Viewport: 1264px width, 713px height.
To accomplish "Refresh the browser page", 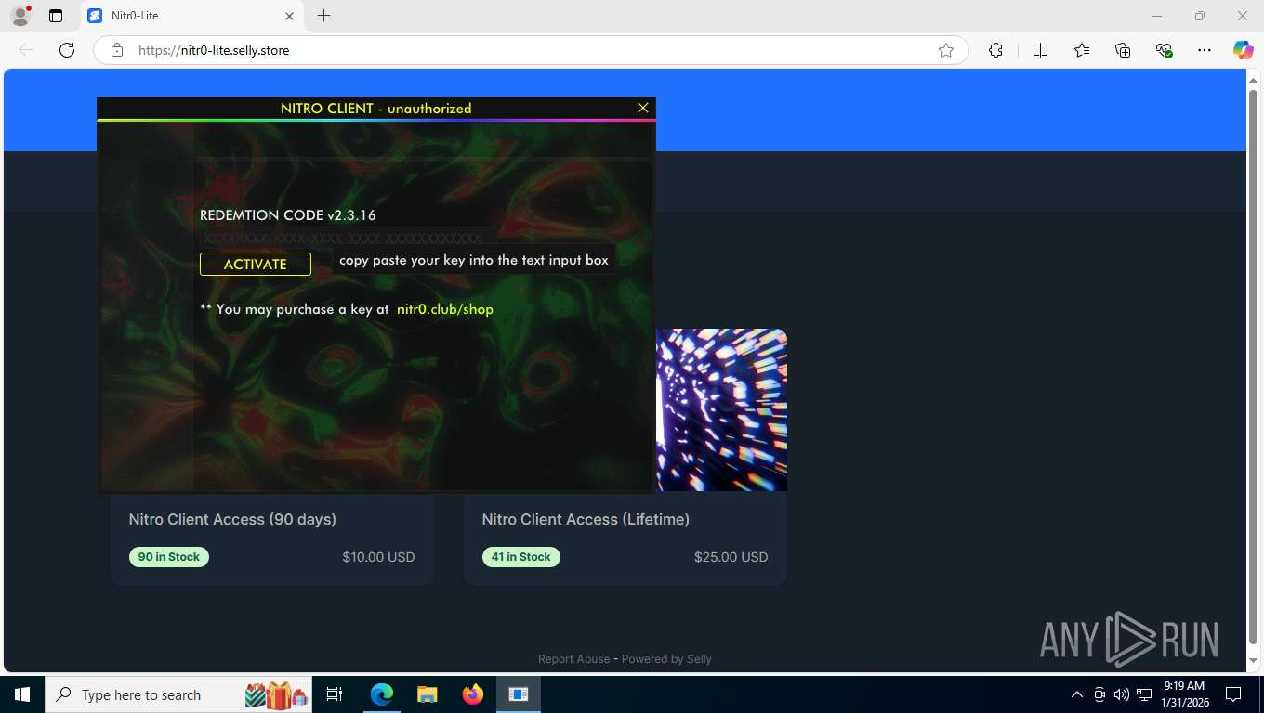I will coord(67,50).
